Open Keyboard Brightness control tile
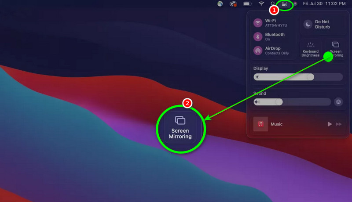This screenshot has height=202, width=352. tap(310, 49)
